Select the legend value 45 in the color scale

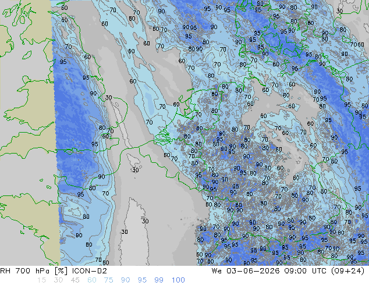coord(75,280)
